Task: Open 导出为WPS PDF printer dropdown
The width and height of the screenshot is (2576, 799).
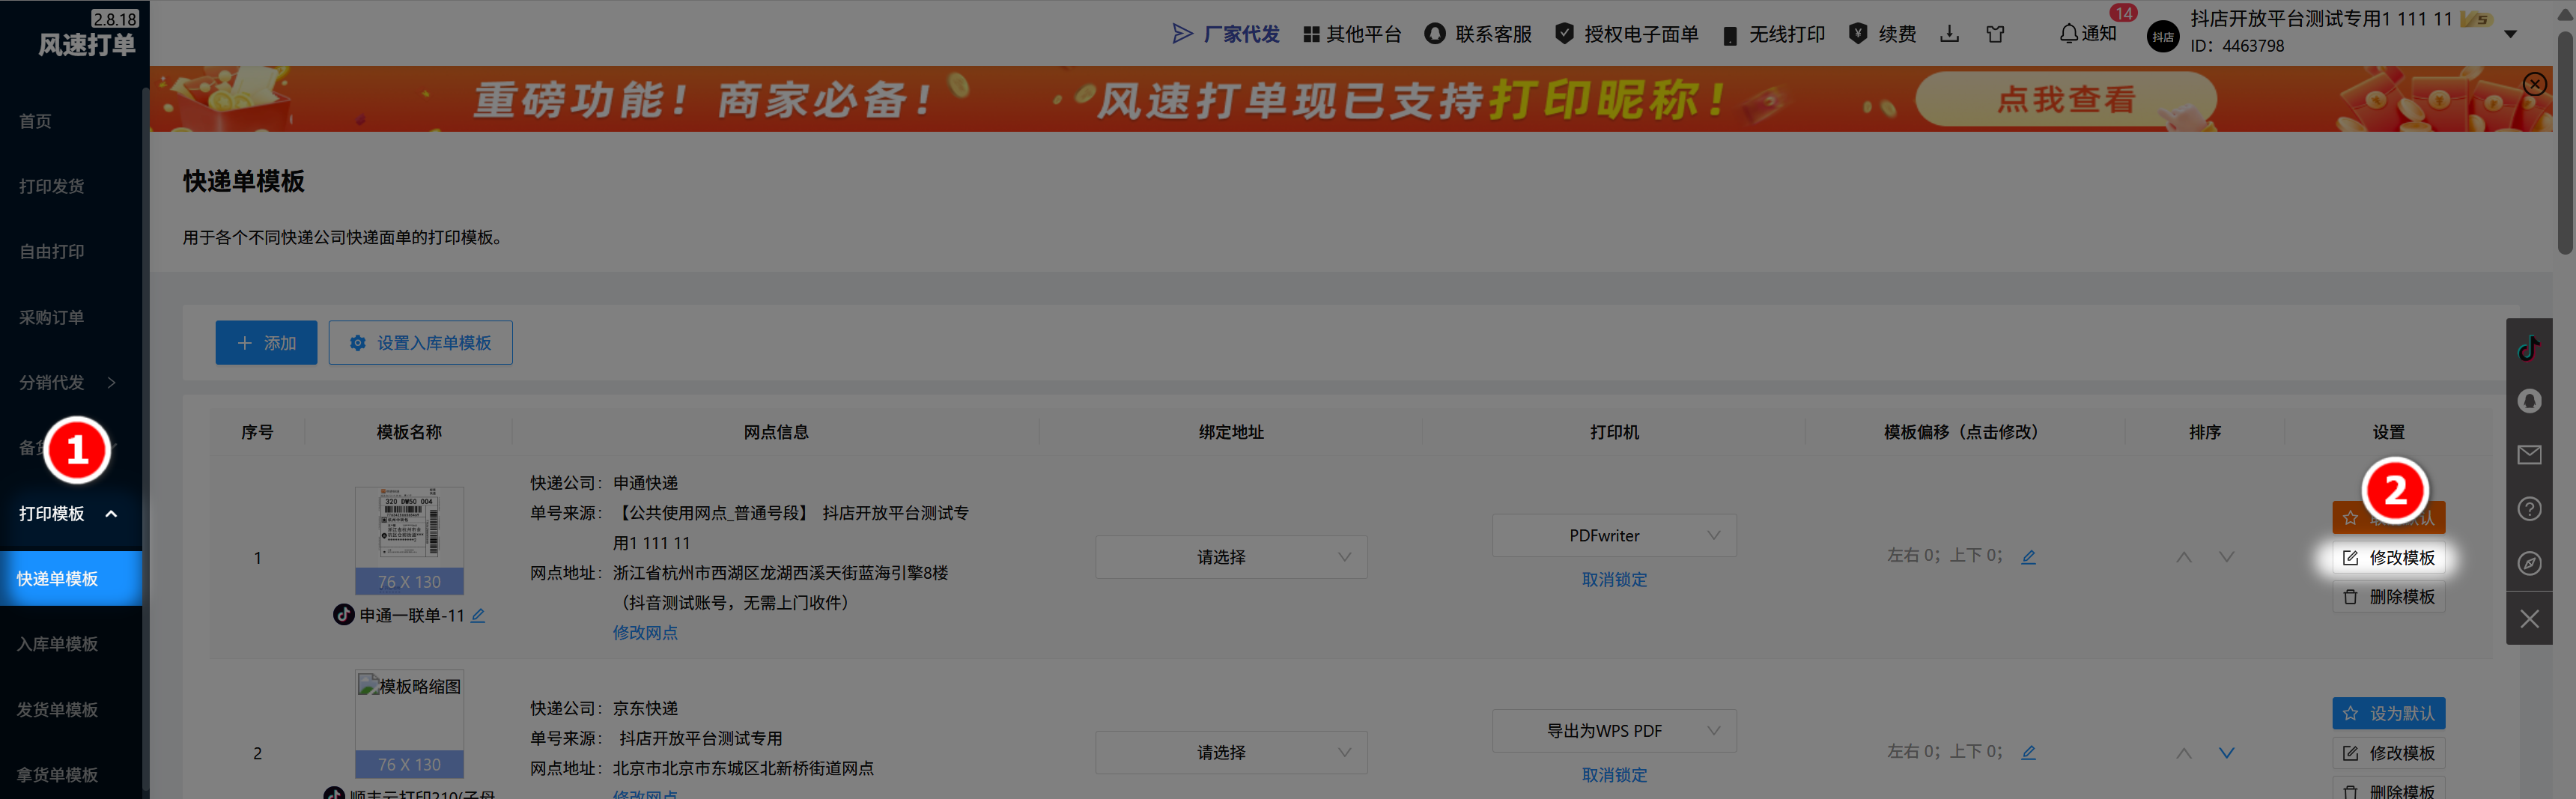Action: (1614, 731)
